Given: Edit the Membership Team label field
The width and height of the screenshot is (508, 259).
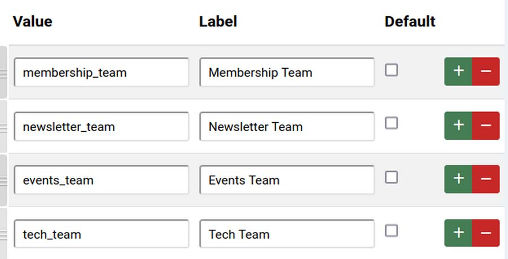Looking at the screenshot, I should (287, 73).
